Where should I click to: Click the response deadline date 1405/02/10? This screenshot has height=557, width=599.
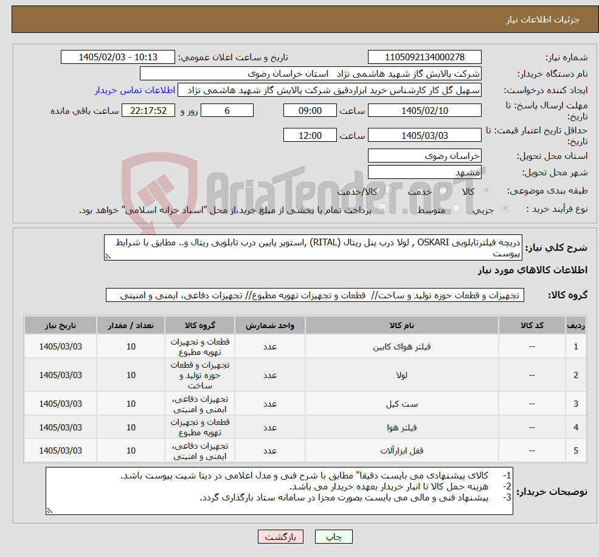click(x=424, y=110)
